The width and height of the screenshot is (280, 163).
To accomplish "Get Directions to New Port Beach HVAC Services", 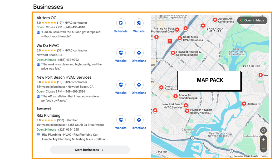I will tap(139, 85).
